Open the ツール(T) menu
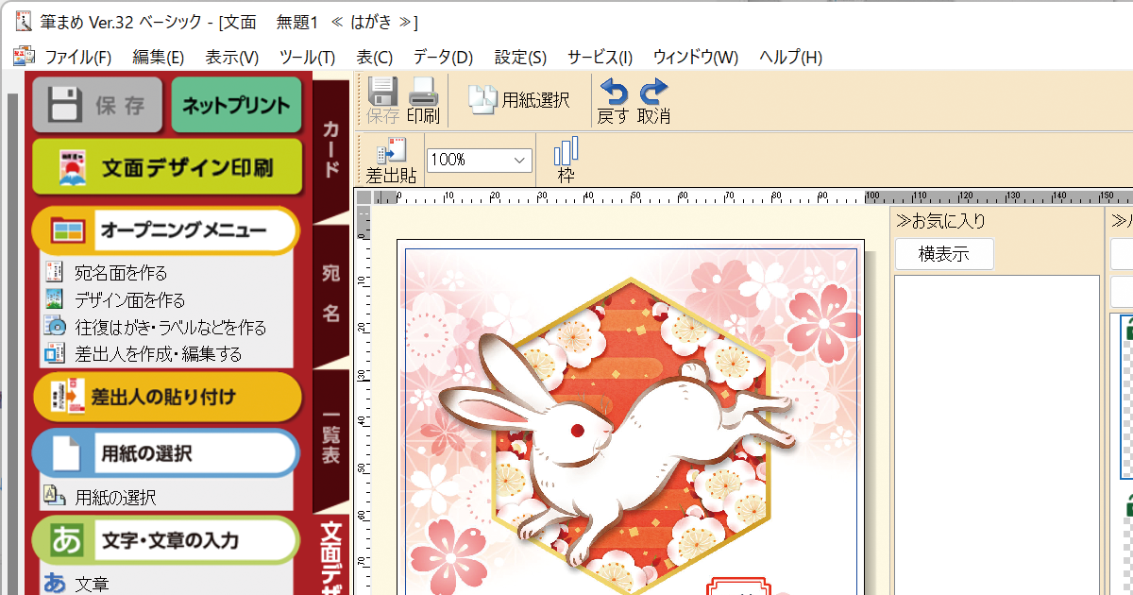Screen dimensions: 1133x595 click(307, 57)
